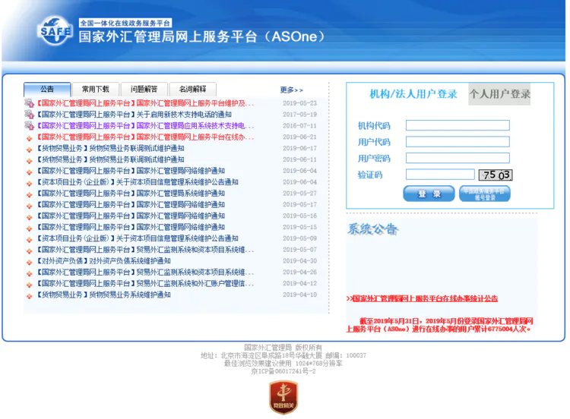Click the captcha image showing 7503
Viewport: 570px width, 419px height.
click(x=496, y=175)
